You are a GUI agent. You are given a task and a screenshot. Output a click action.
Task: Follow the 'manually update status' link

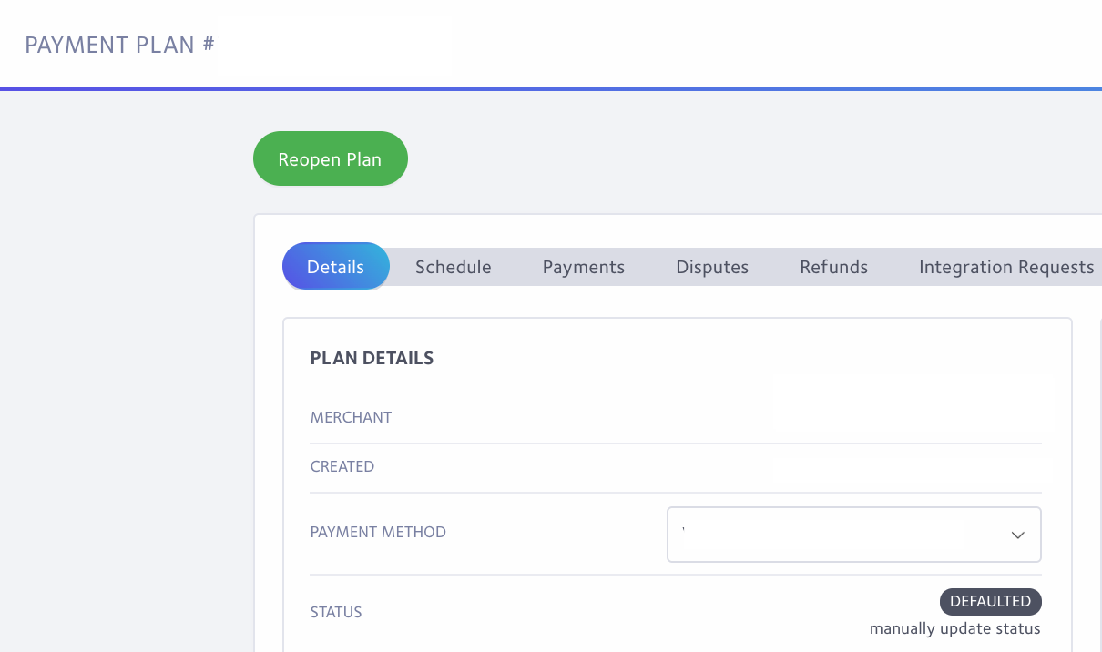pos(954,628)
